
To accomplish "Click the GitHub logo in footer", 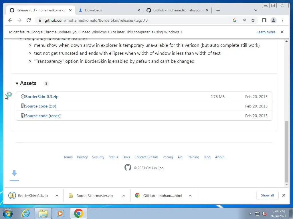I will coord(128,167).
